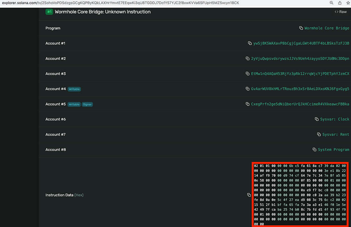Click the Writable badge on Account #4
351x227 pixels.
coord(74,89)
